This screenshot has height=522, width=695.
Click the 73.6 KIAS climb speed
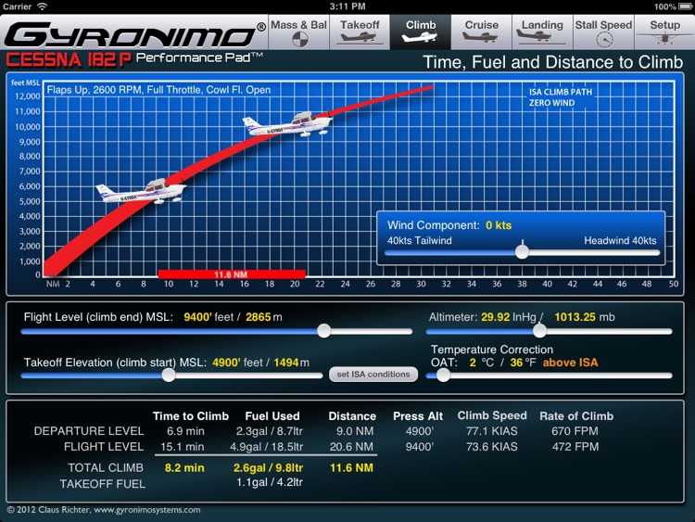[491, 447]
